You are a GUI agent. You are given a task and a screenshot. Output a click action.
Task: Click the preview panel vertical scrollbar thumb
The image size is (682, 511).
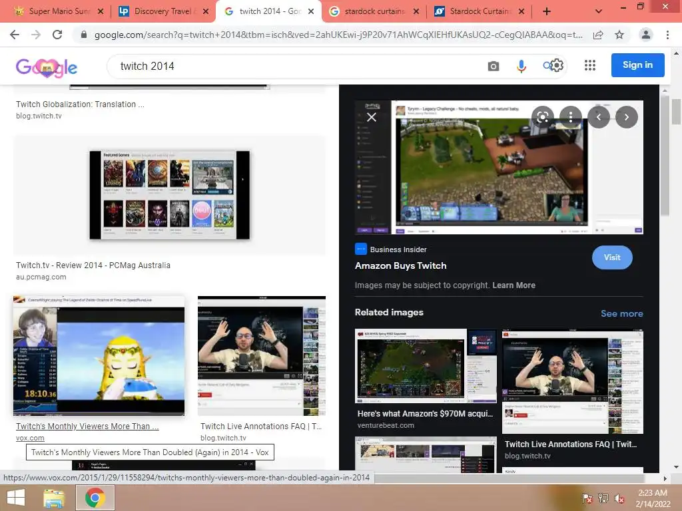click(664, 156)
